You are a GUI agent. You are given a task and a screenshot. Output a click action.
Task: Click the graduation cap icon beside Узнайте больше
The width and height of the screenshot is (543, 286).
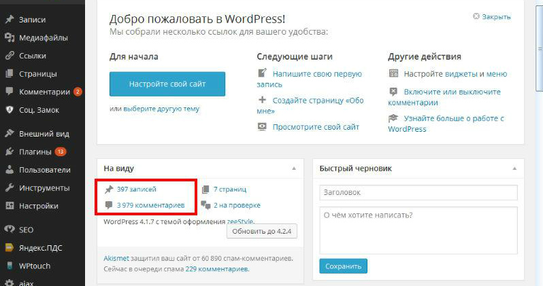coord(393,118)
